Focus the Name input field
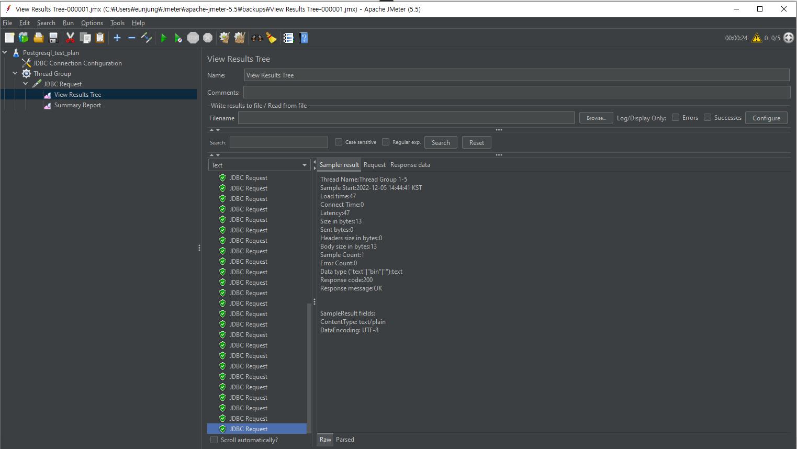Image resolution: width=797 pixels, height=449 pixels. tap(517, 75)
